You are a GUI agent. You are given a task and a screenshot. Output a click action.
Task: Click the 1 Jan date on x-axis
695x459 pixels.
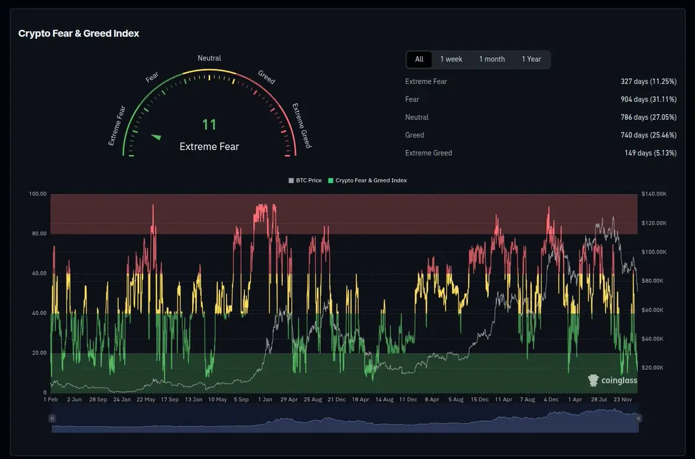[265, 399]
